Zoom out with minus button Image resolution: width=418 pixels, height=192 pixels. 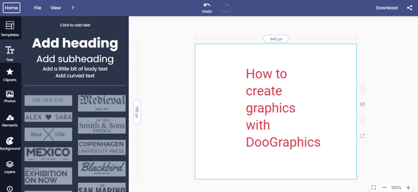[x=385, y=188]
